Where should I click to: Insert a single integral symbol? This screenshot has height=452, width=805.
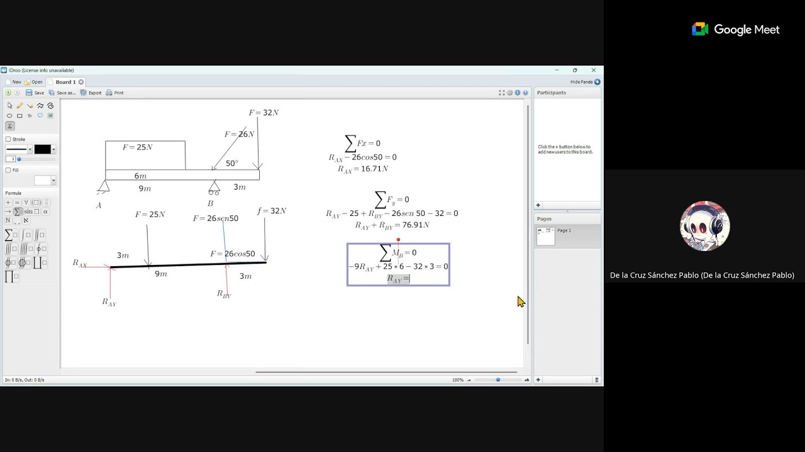(x=25, y=235)
